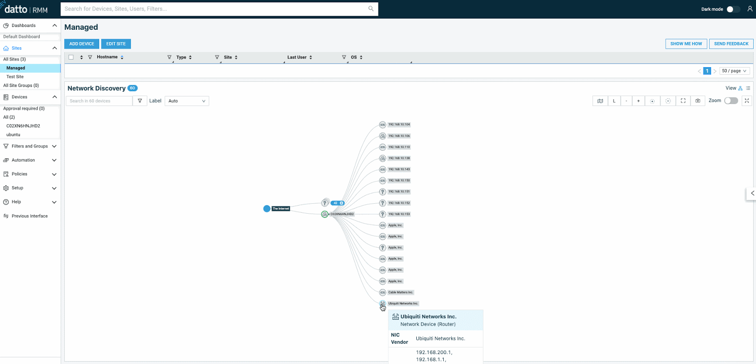The height and width of the screenshot is (364, 756).
Task: Collapse the Sites section
Action: coord(54,48)
